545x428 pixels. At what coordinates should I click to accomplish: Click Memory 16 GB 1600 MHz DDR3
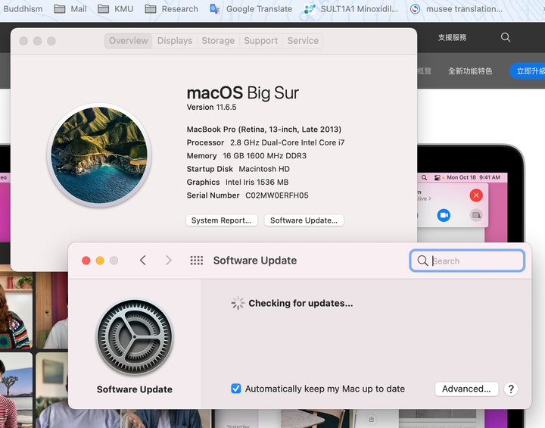tap(247, 155)
